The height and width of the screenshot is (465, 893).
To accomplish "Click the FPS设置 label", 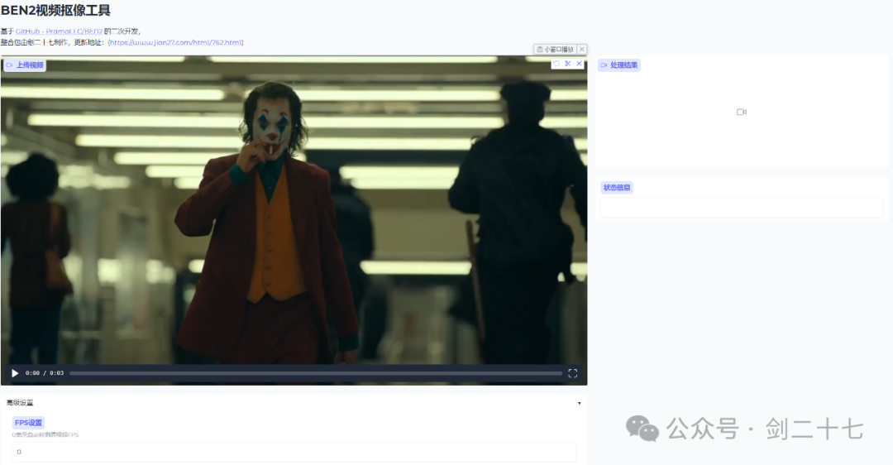I will pos(28,423).
